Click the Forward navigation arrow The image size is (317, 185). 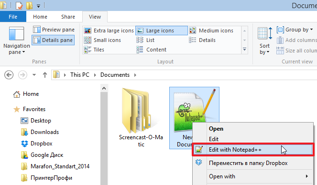click(x=22, y=75)
